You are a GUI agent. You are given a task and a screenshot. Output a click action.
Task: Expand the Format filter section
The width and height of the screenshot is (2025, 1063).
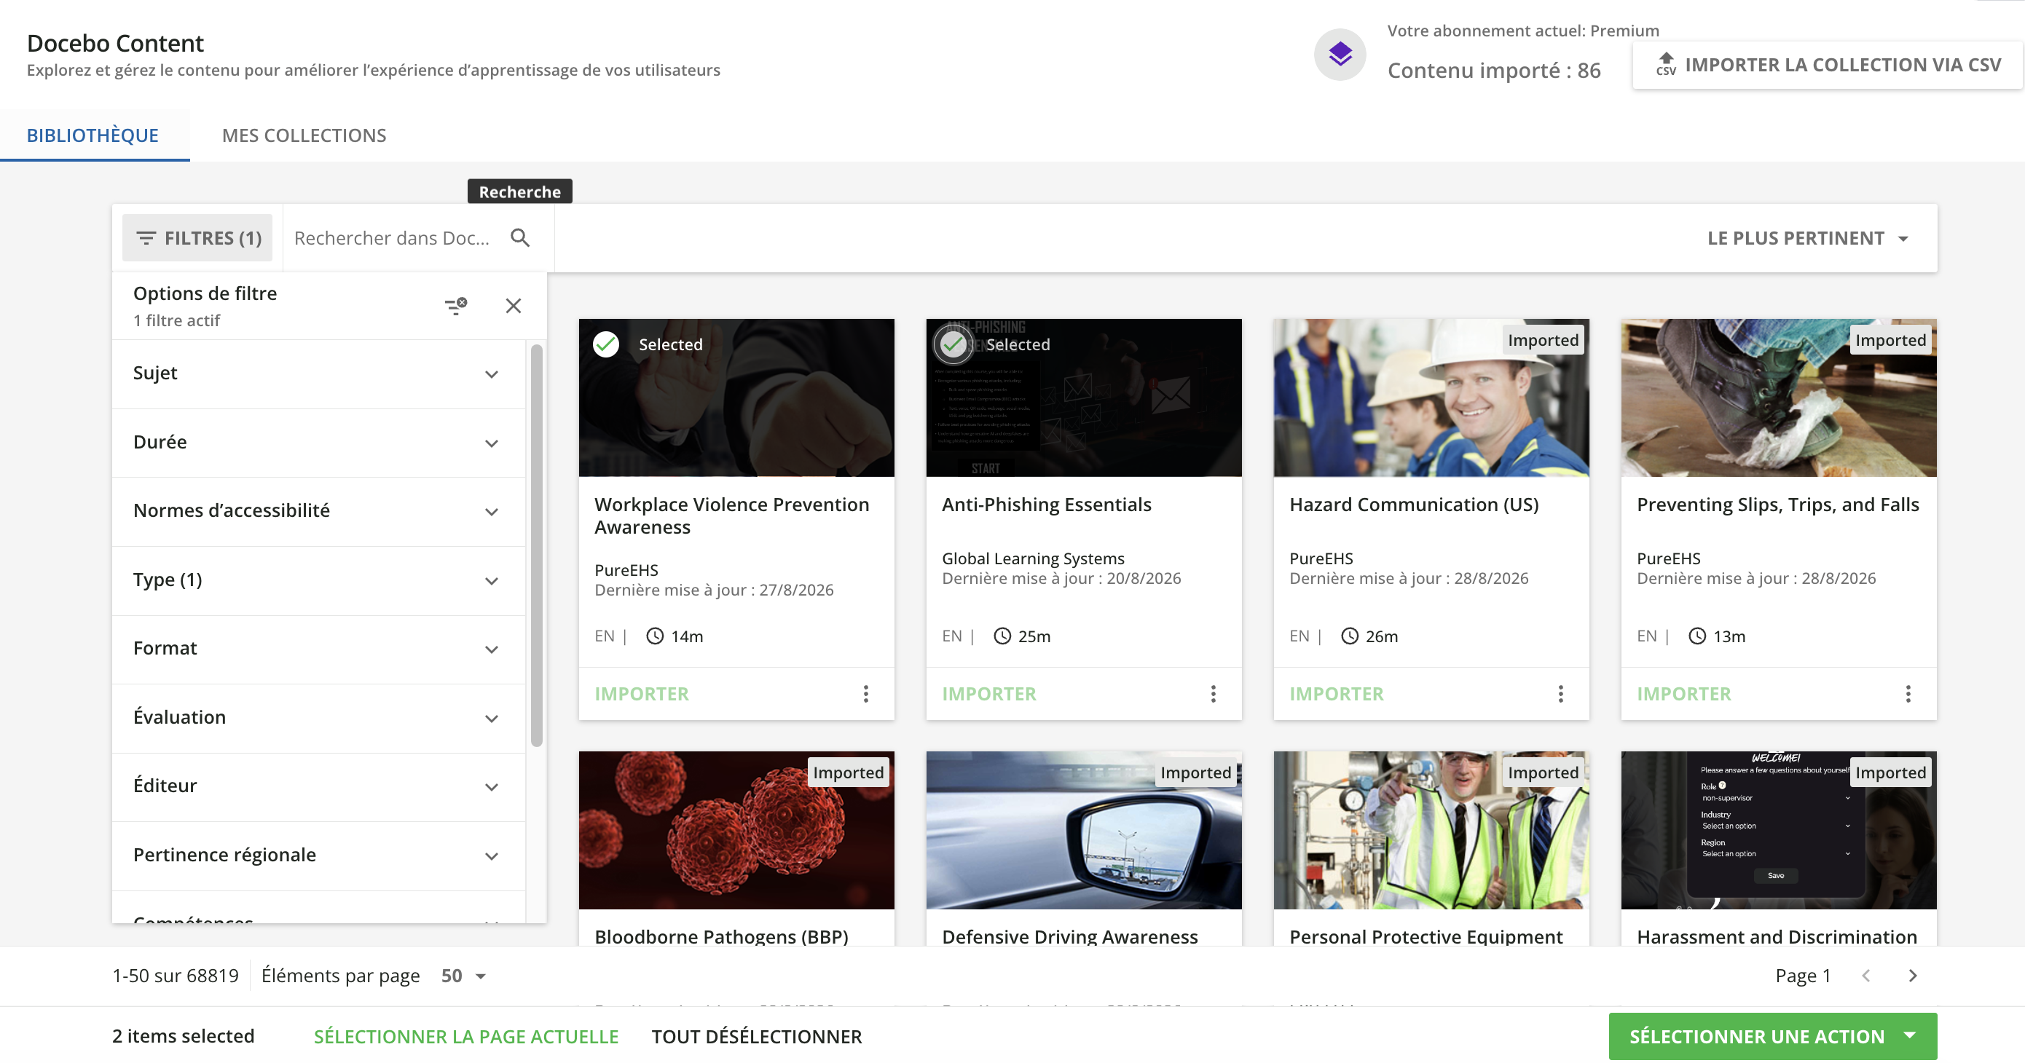point(318,649)
